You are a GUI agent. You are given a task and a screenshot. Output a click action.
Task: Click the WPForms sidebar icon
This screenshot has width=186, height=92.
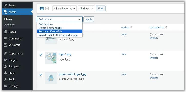[x=5, y=45]
